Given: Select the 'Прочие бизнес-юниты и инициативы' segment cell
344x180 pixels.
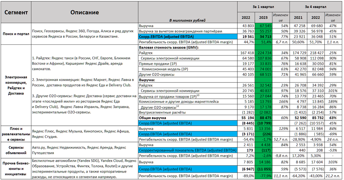Looking at the screenshot, I should point(16,169).
